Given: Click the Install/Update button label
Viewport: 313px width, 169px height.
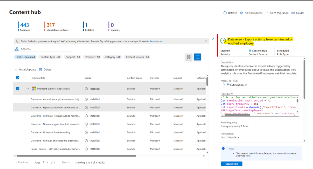Looking at the screenshot, I should [28, 70].
